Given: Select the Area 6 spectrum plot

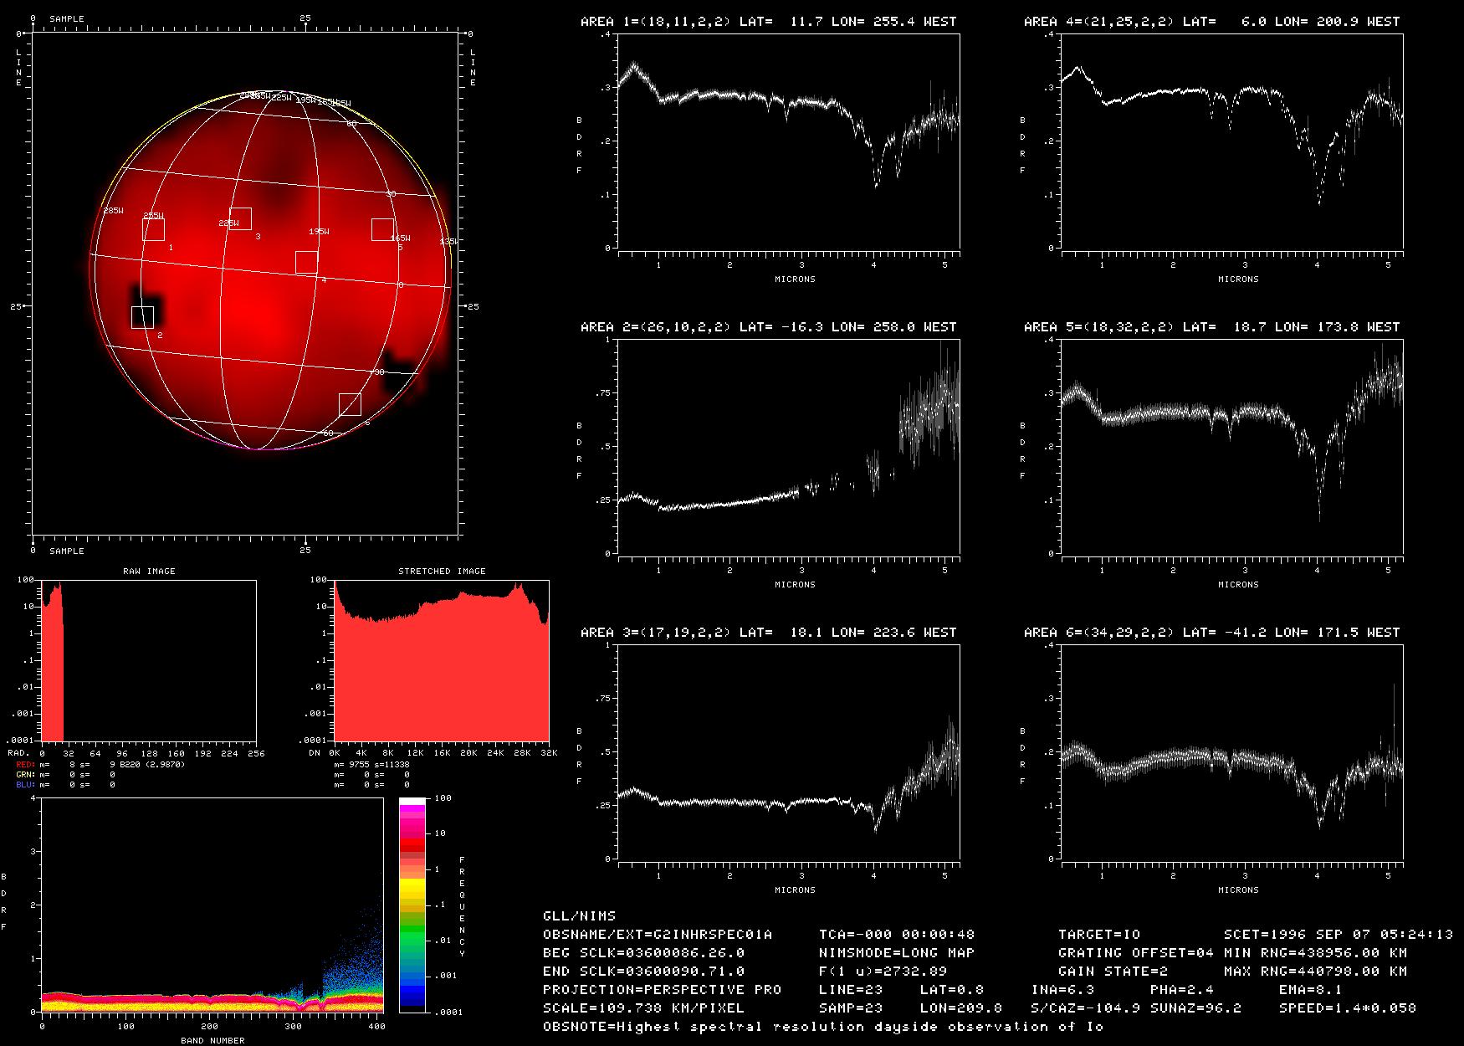Looking at the screenshot, I should coord(1232,752).
